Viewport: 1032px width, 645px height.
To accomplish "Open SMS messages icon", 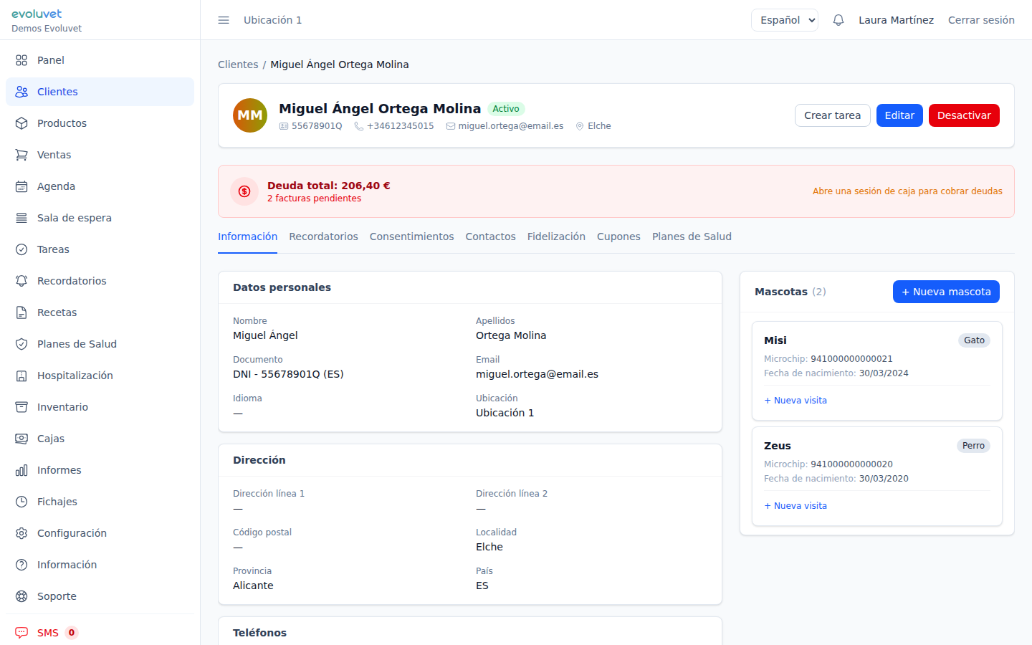I will (x=21, y=633).
